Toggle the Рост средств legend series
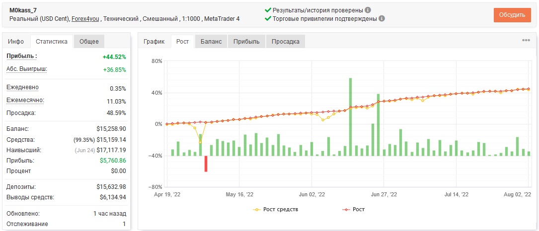The image size is (539, 231). [x=275, y=209]
